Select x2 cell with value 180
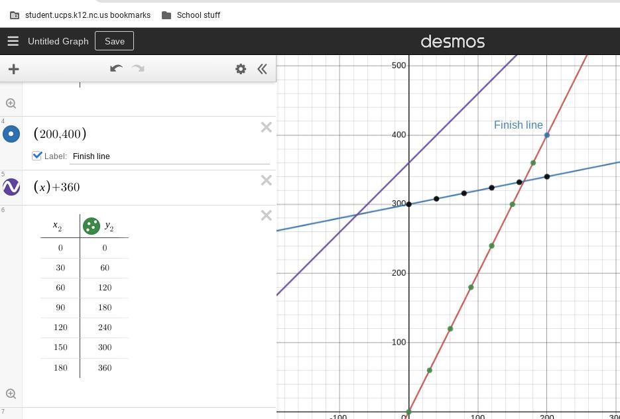The width and height of the screenshot is (620, 419). (x=60, y=367)
